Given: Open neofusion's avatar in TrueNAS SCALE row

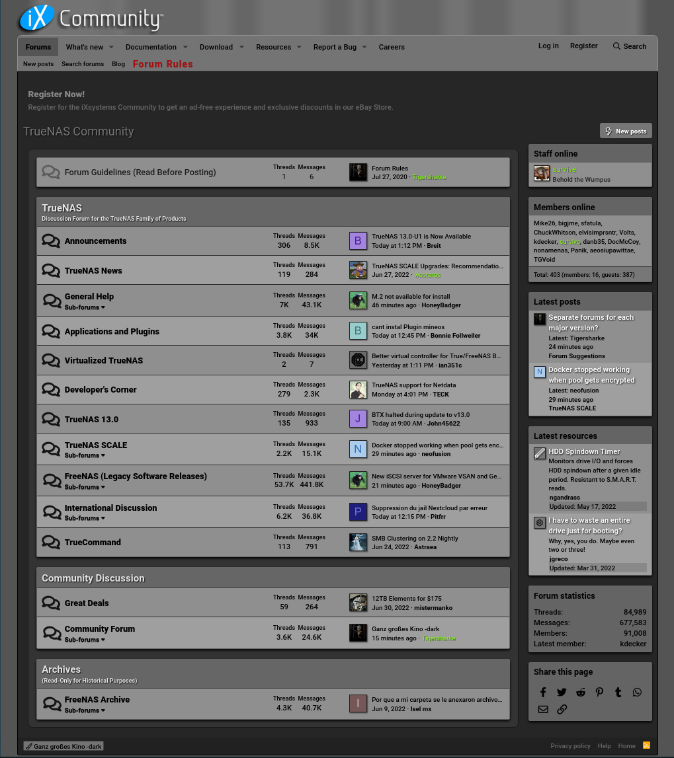Looking at the screenshot, I should 358,449.
